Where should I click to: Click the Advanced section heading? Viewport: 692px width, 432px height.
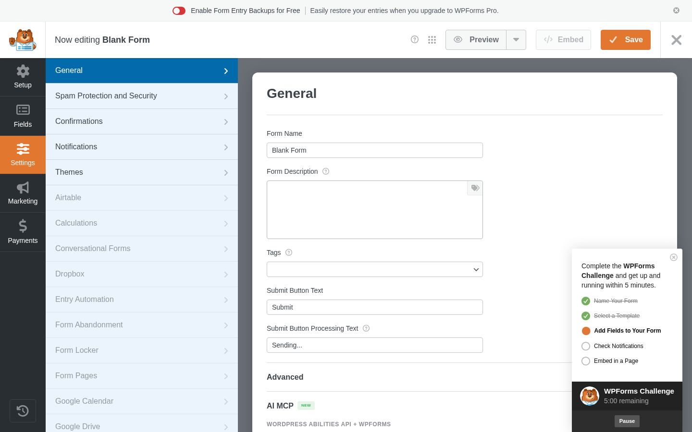285,377
